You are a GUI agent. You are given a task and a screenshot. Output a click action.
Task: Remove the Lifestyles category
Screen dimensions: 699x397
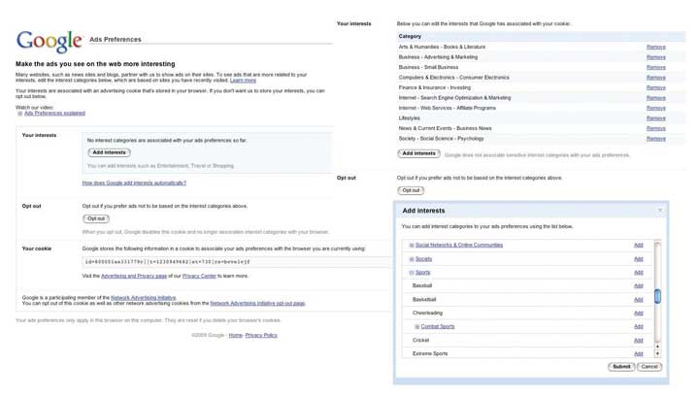[655, 118]
